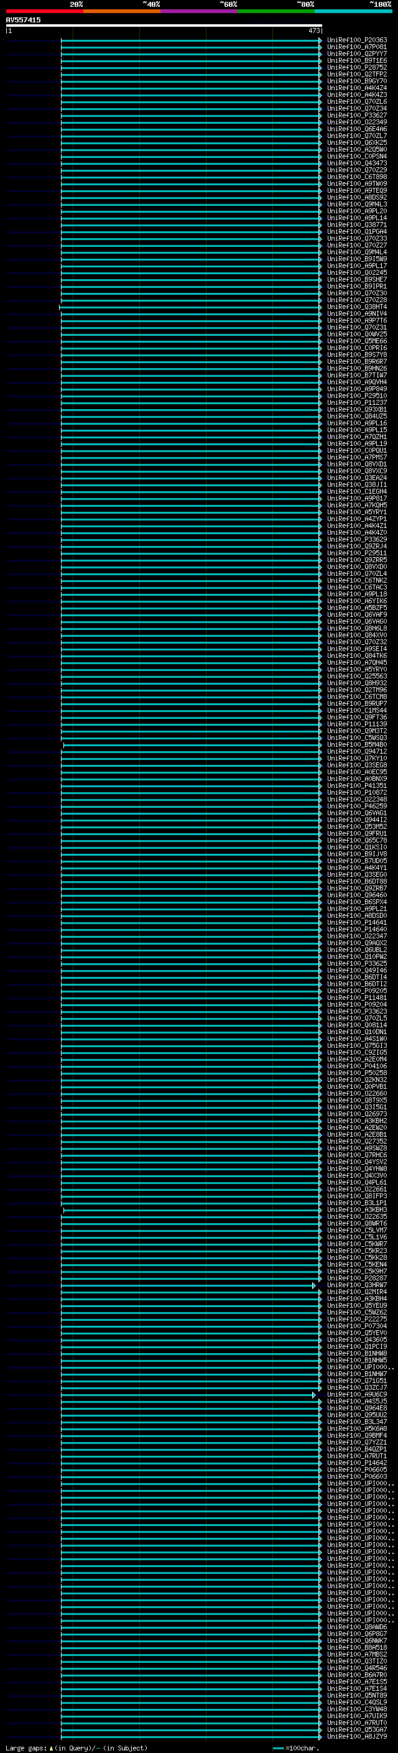The width and height of the screenshot is (398, 1753).
Task: Select the UniRef100_P22275 hit label
Action: click(x=357, y=1319)
